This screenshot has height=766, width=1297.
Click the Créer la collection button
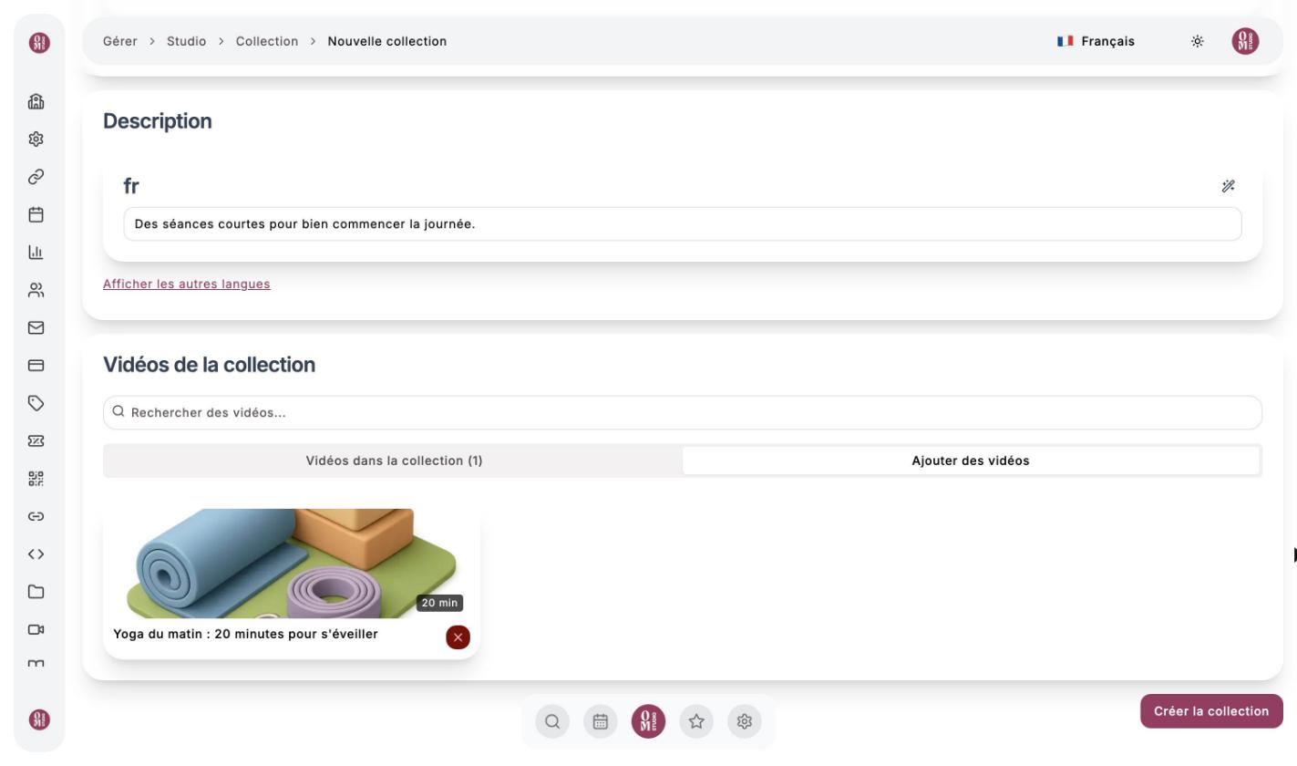coord(1211,711)
